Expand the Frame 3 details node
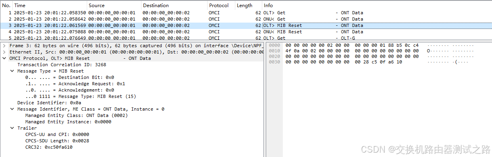The width and height of the screenshot is (492, 157). [4, 46]
